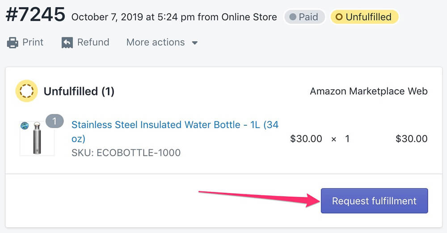Click the circle icon in Unfulfilled badge
The height and width of the screenshot is (233, 447).
coord(339,17)
